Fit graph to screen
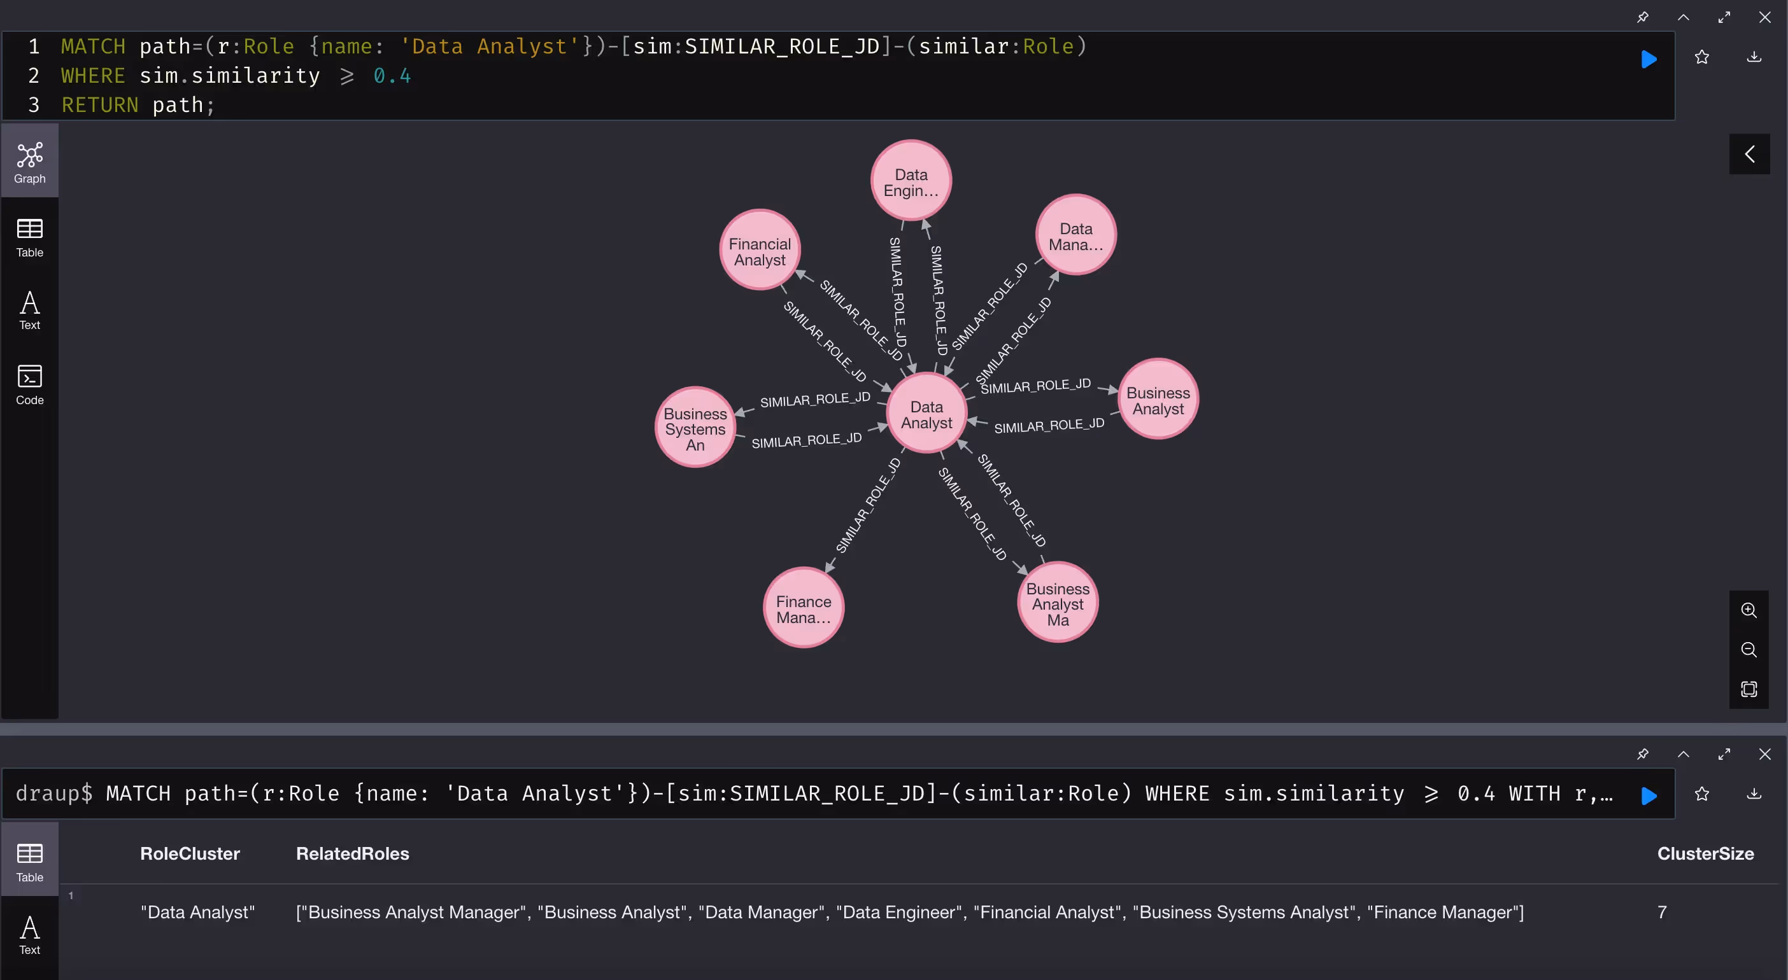The width and height of the screenshot is (1788, 980). [1749, 689]
